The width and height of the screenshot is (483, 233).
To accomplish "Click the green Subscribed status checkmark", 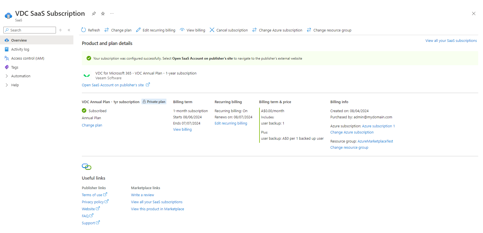I will click(x=84, y=110).
